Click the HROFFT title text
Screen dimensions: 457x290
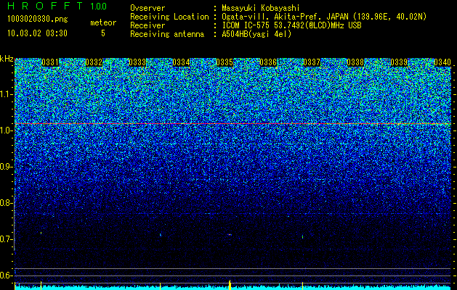pos(45,6)
